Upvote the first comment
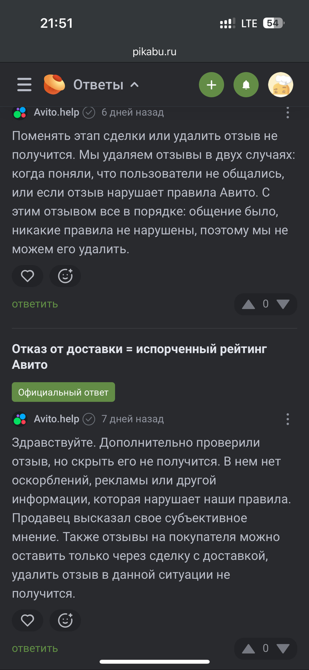The image size is (309, 670). coord(249,304)
